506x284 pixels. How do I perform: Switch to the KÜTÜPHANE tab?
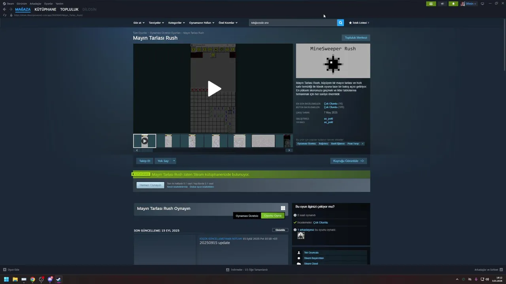coord(45,9)
